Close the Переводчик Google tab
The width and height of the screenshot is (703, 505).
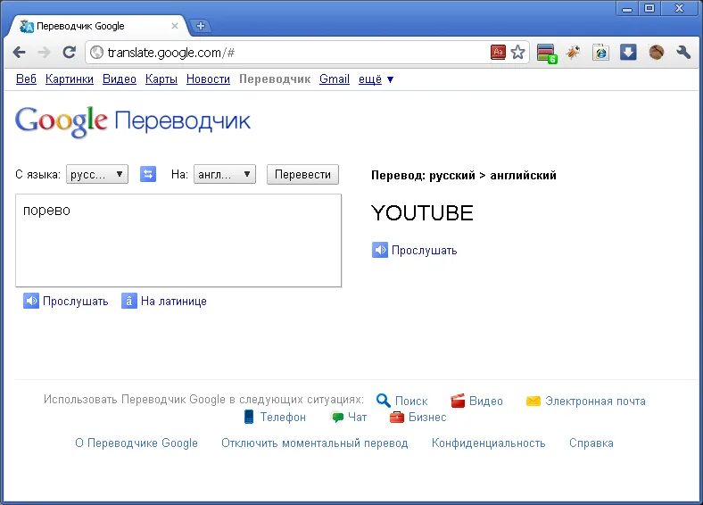175,26
